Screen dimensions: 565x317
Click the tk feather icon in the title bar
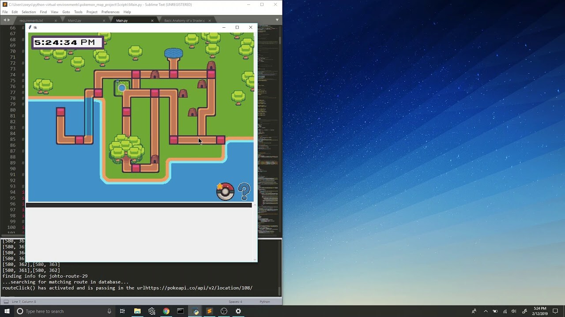tap(30, 27)
